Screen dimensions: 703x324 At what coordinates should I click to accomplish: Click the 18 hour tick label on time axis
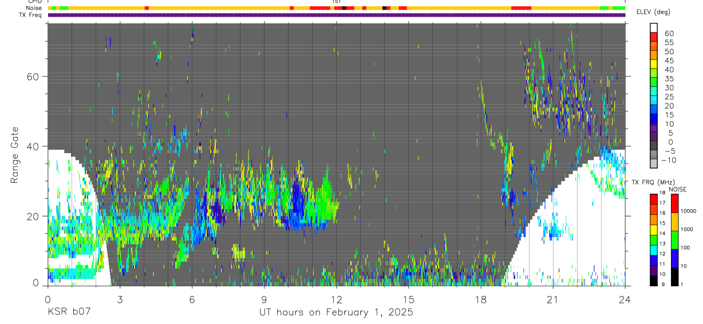click(480, 299)
